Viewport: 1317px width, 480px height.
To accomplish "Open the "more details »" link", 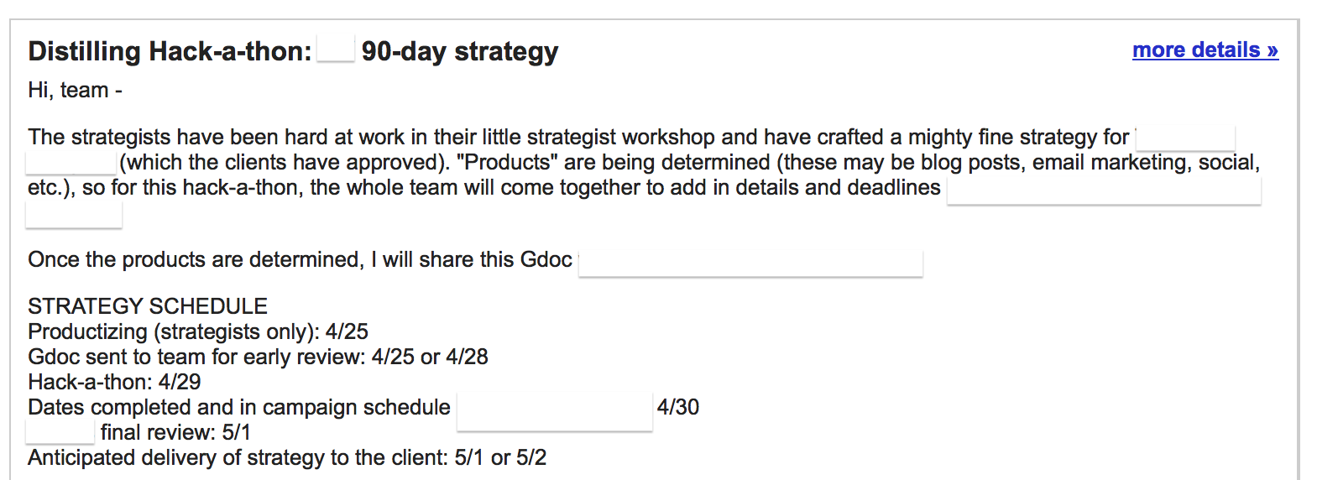I will tap(1205, 50).
